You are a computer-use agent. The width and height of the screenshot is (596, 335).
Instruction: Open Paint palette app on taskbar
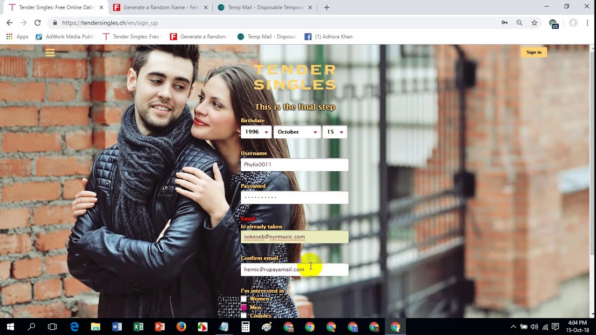(267, 327)
